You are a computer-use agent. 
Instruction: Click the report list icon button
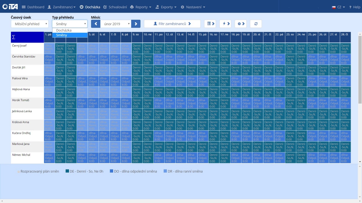coord(209,24)
